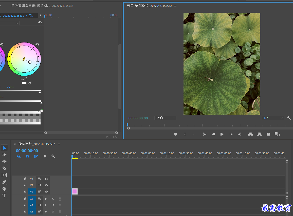Toggle sync lock on V2
The height and width of the screenshot is (216, 293).
coord(40,185)
